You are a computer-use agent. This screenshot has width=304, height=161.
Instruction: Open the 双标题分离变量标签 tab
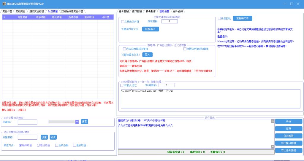point(72,11)
